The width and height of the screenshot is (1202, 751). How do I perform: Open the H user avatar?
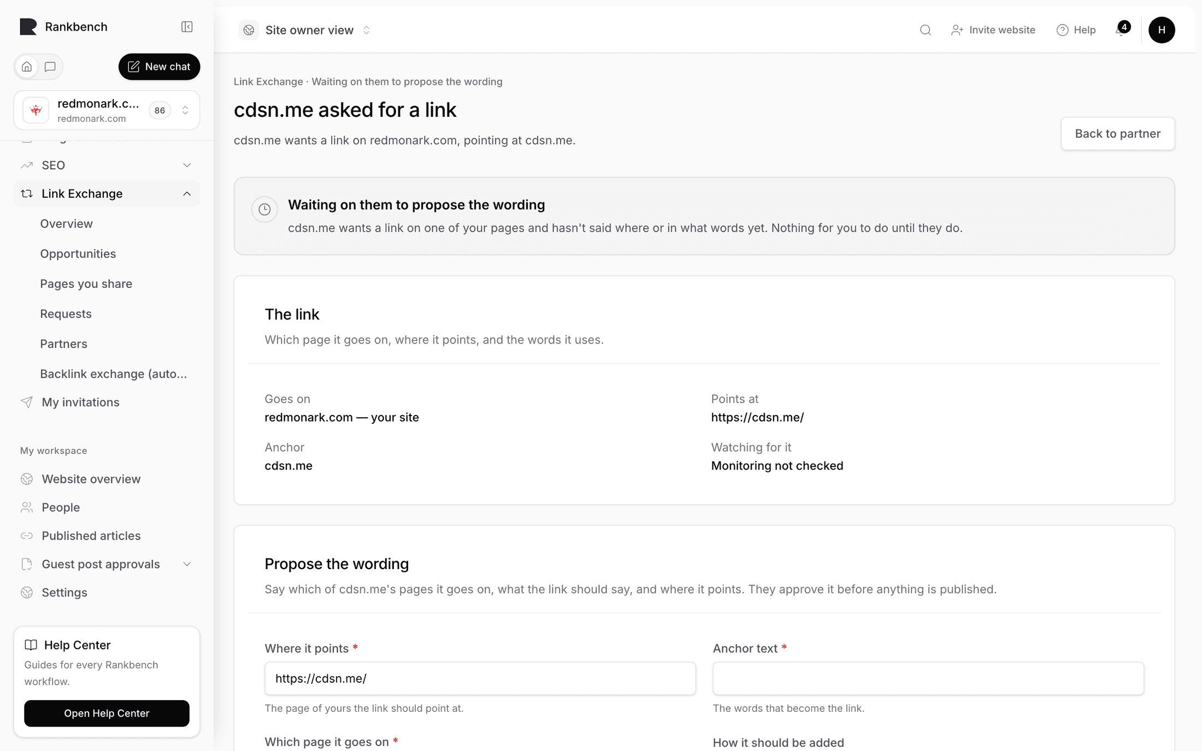[x=1162, y=30]
